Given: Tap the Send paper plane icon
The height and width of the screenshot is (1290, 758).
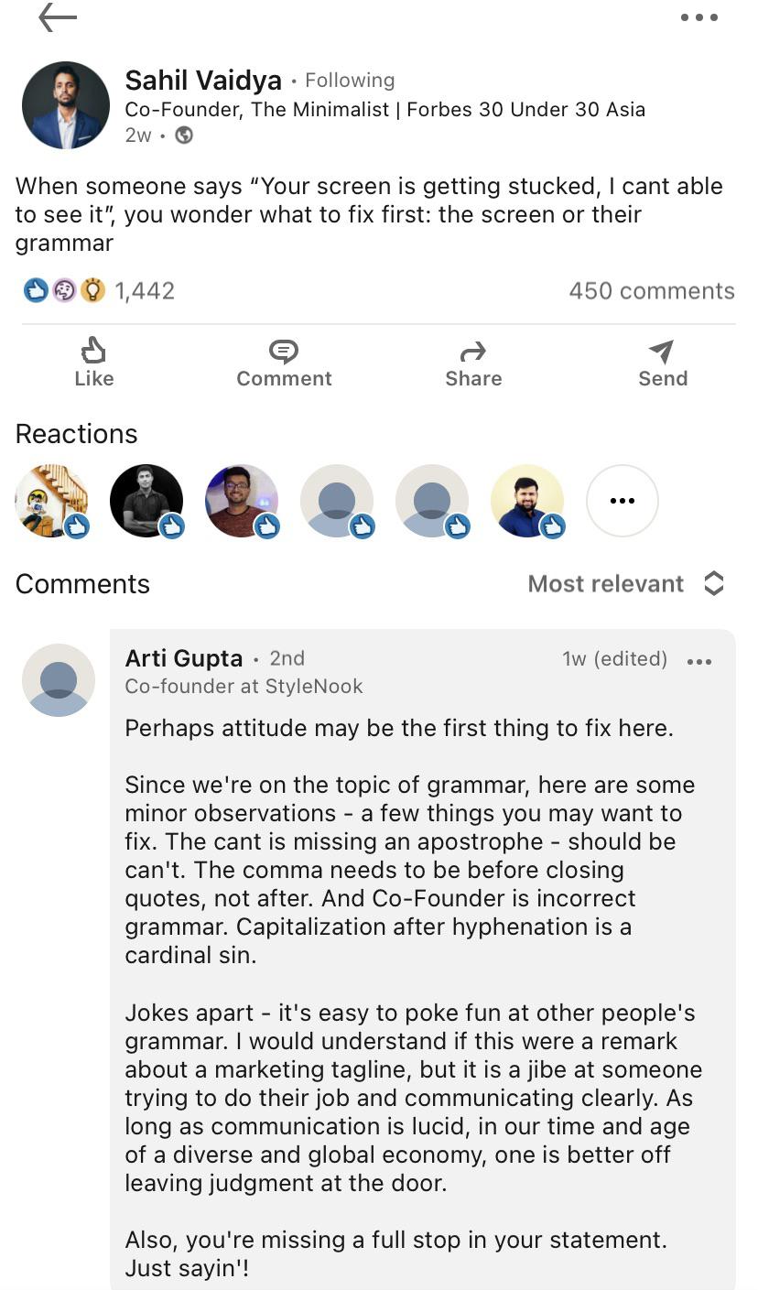Looking at the screenshot, I should point(662,351).
